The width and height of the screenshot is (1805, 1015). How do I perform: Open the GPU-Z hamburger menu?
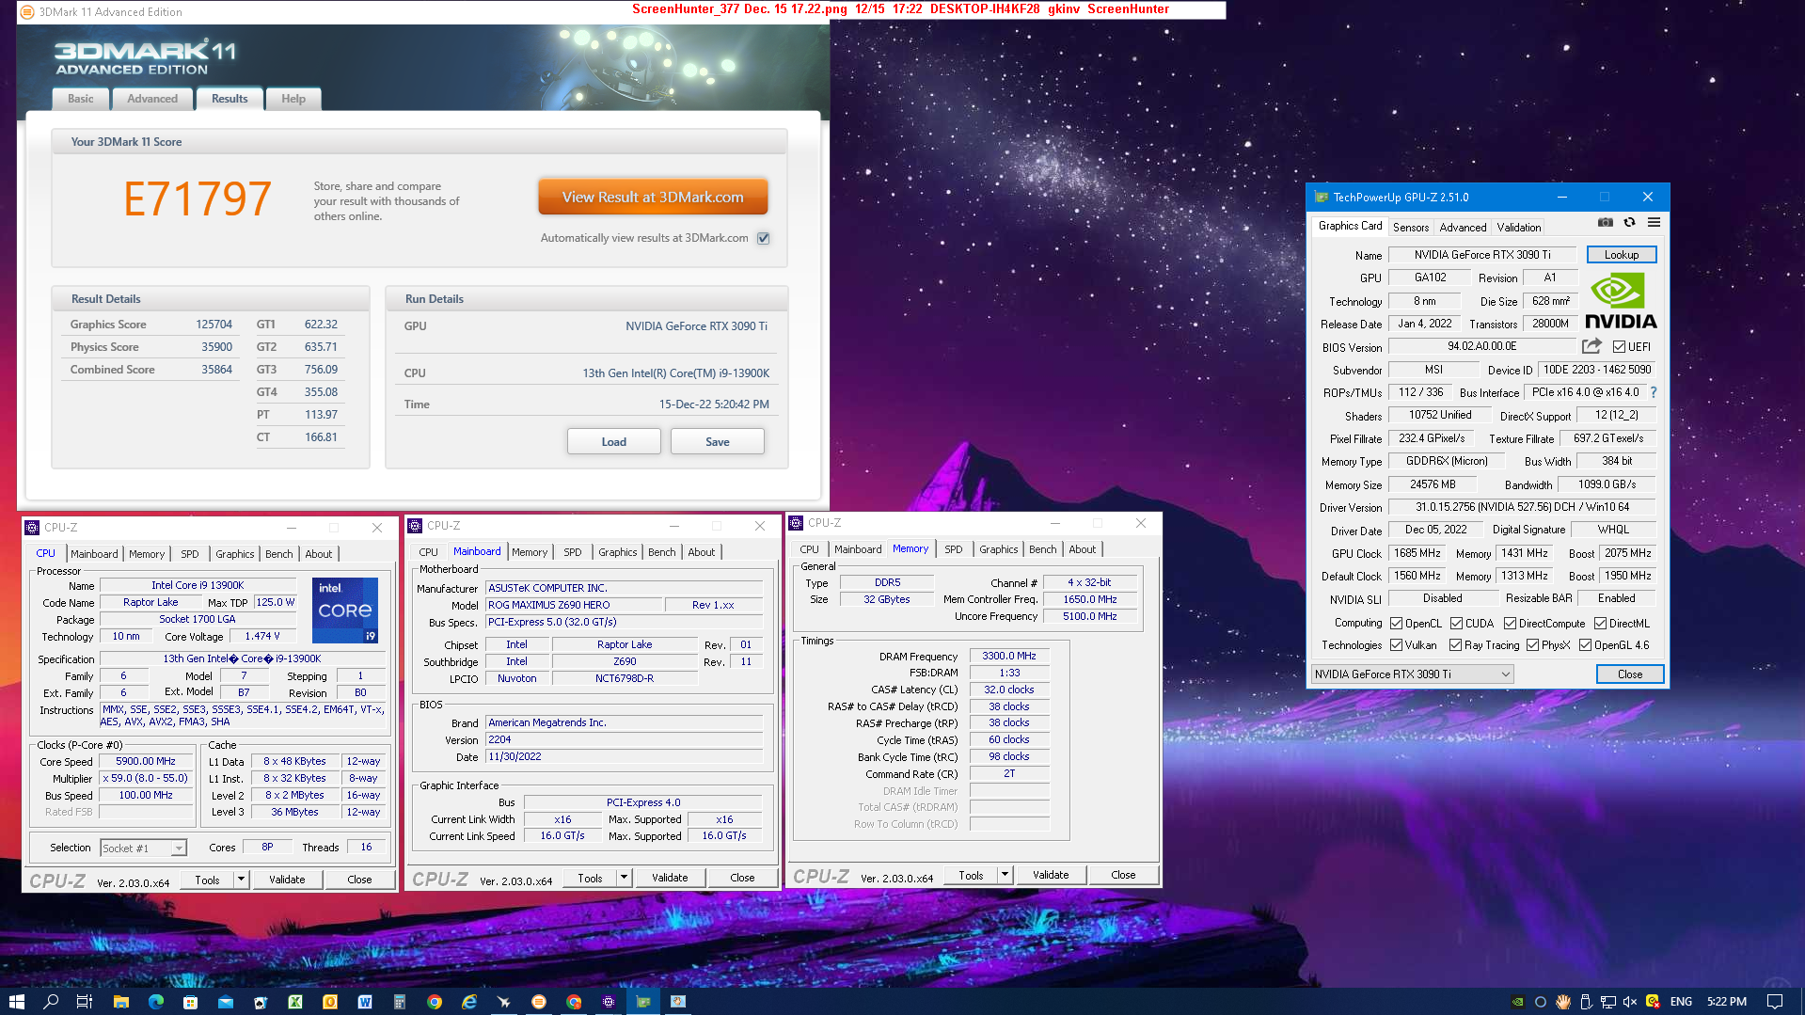click(x=1654, y=223)
